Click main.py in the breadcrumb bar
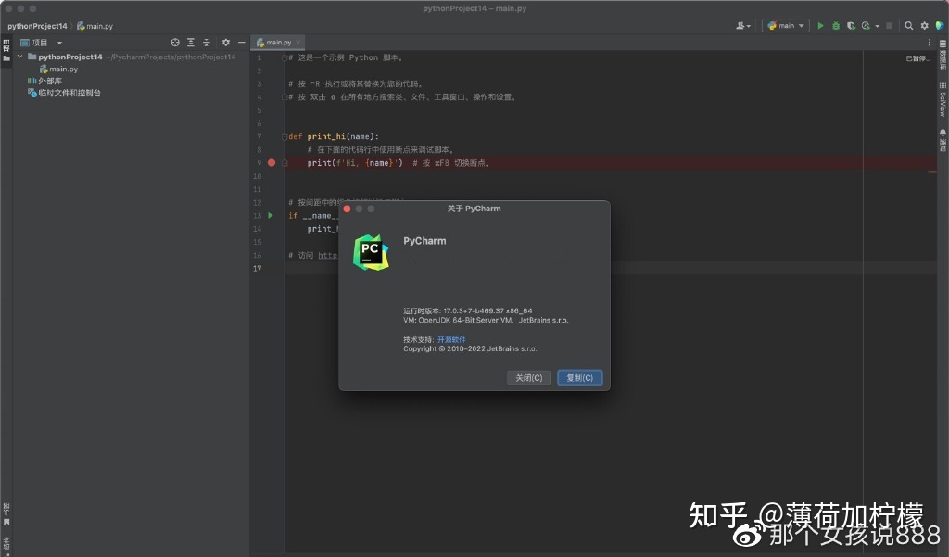 coord(95,26)
